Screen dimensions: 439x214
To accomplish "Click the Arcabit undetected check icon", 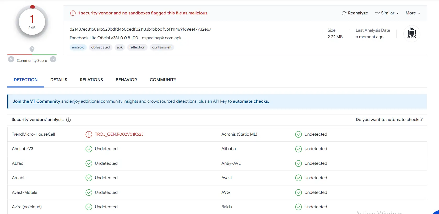I will pyautogui.click(x=89, y=178).
